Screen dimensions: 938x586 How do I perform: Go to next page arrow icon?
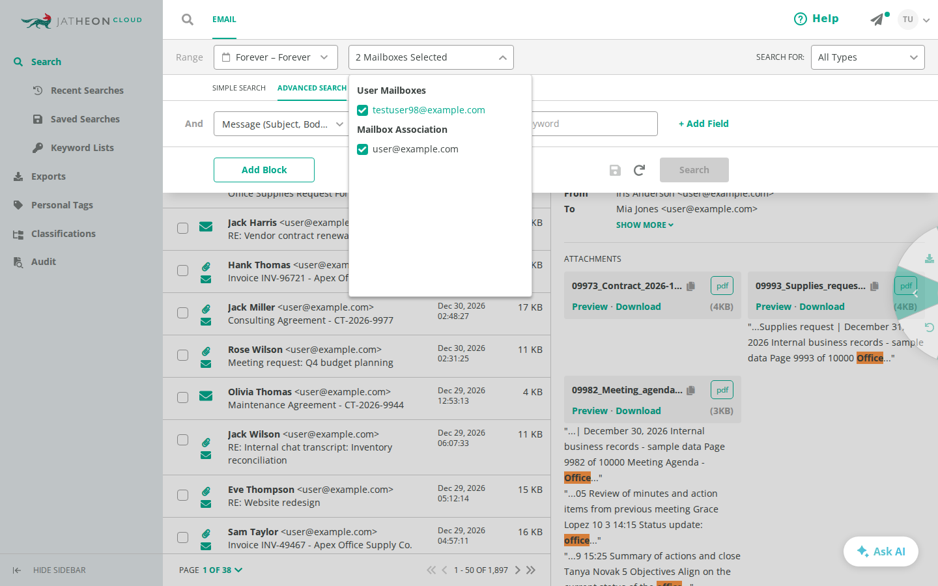[x=518, y=570]
